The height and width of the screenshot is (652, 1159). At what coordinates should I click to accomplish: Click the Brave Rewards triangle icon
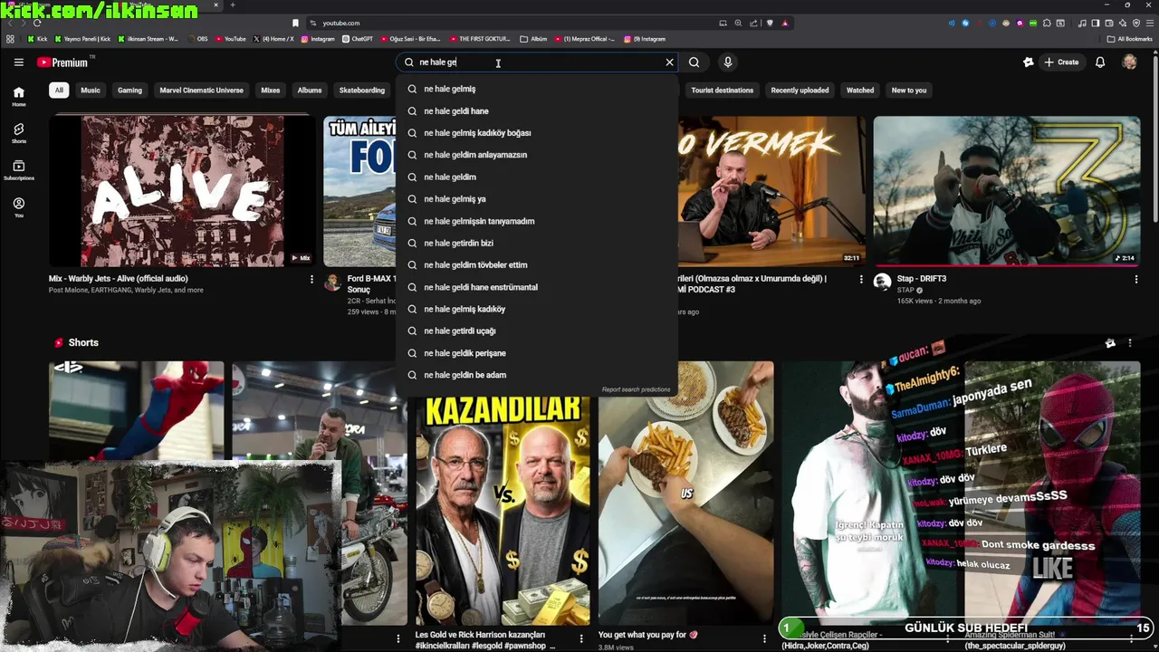tap(784, 23)
